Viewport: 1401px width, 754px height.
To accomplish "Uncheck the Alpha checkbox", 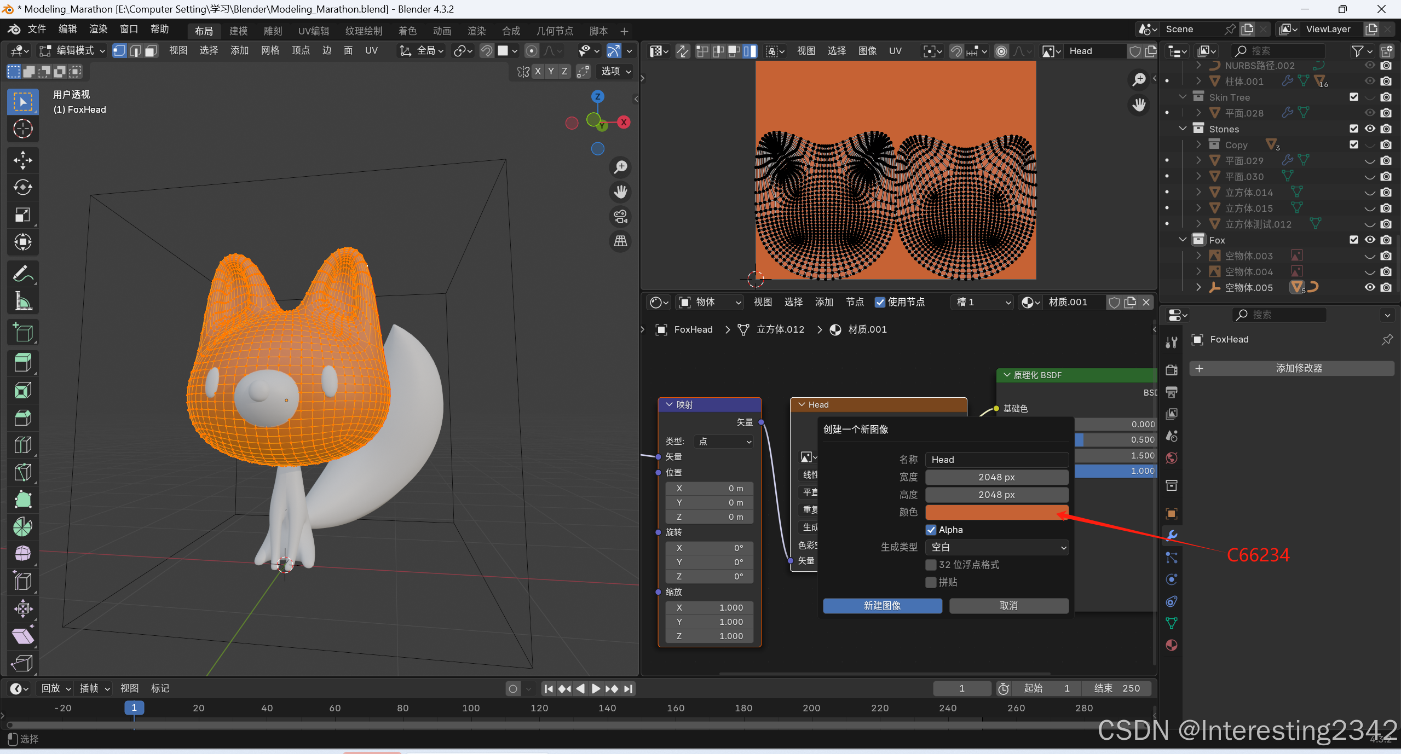I will point(931,530).
